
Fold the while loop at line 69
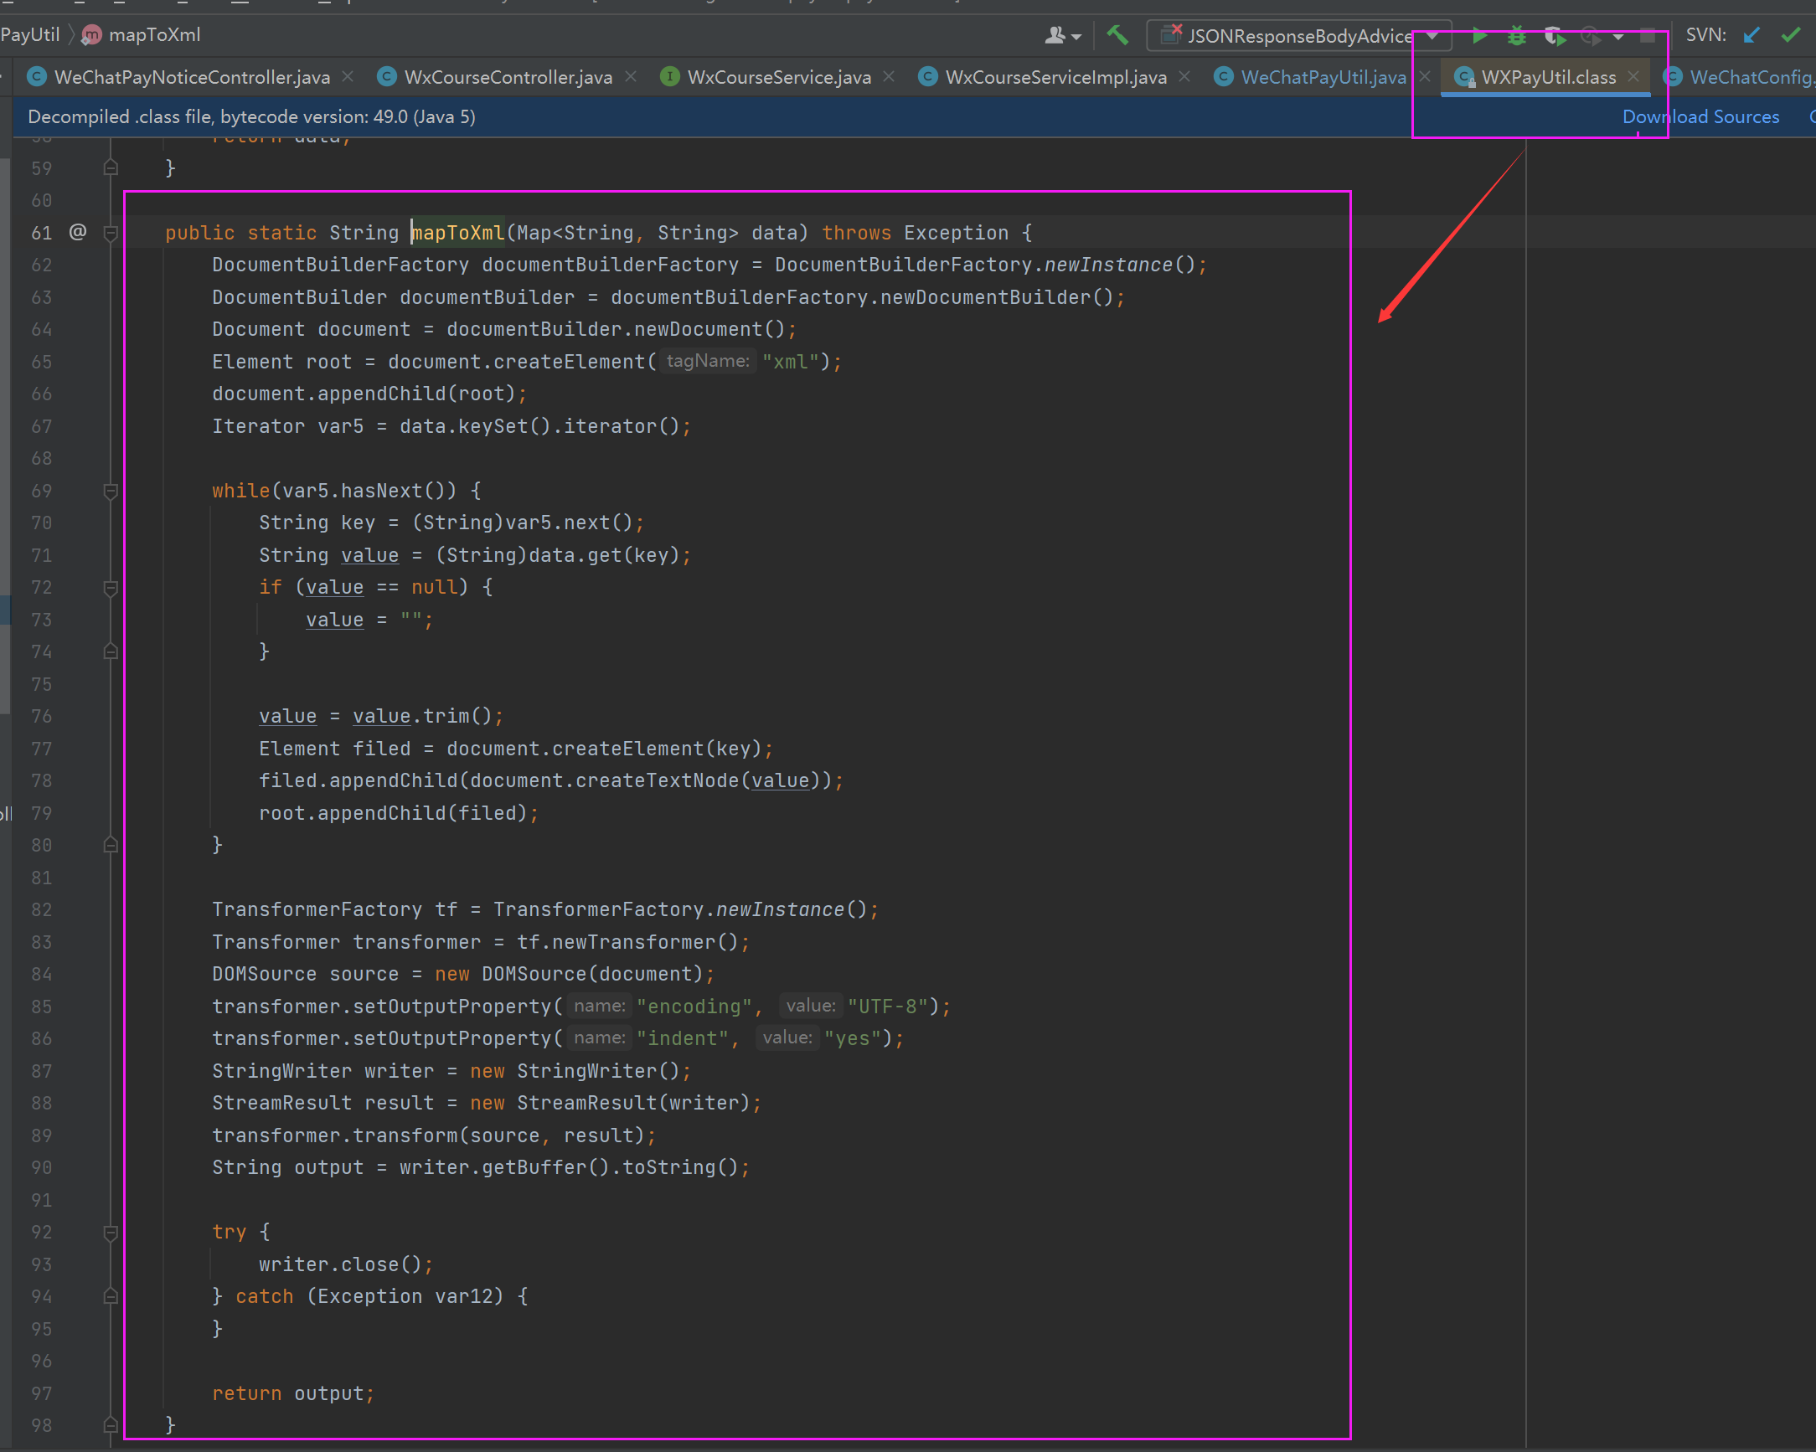111,491
